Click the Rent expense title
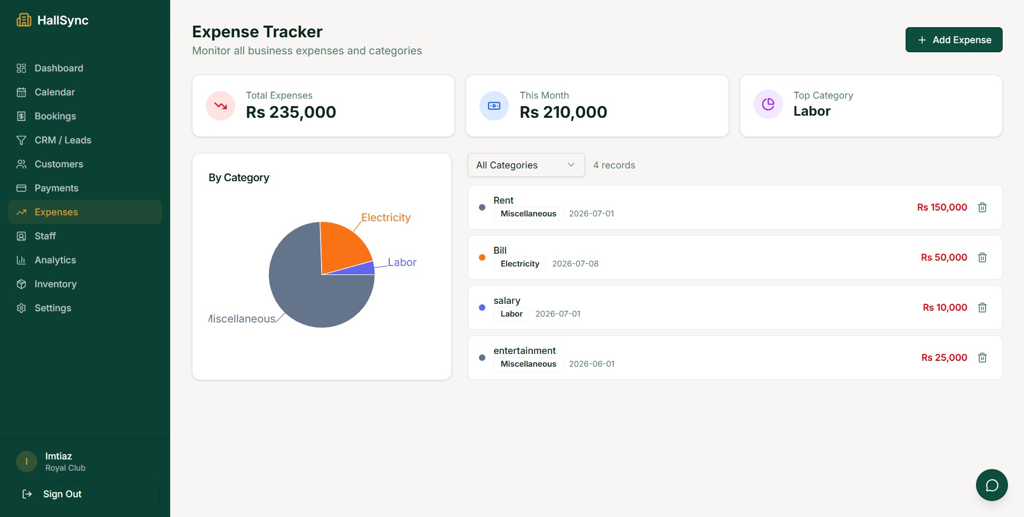The height and width of the screenshot is (517, 1024). [503, 200]
